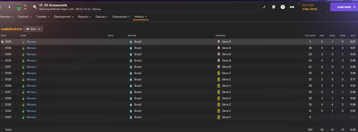358x132 pixels.
Task: Expand the Contract tab menu
Action: click(x=25, y=17)
